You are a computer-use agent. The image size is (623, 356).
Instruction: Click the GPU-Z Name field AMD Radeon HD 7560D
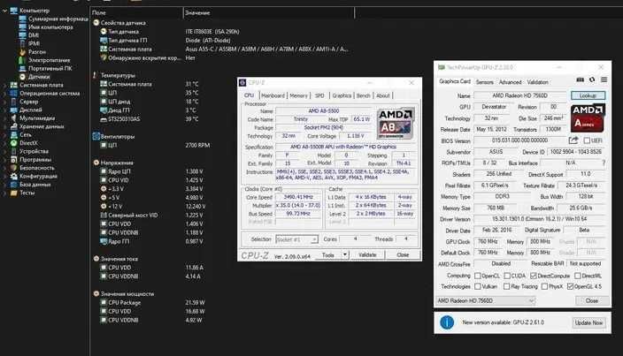click(x=520, y=95)
